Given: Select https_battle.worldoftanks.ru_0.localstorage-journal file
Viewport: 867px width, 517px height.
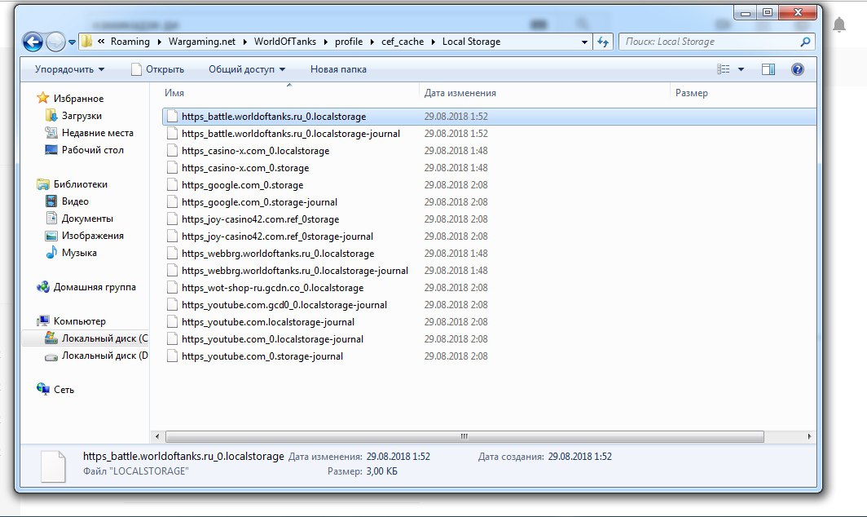Looking at the screenshot, I should (291, 134).
